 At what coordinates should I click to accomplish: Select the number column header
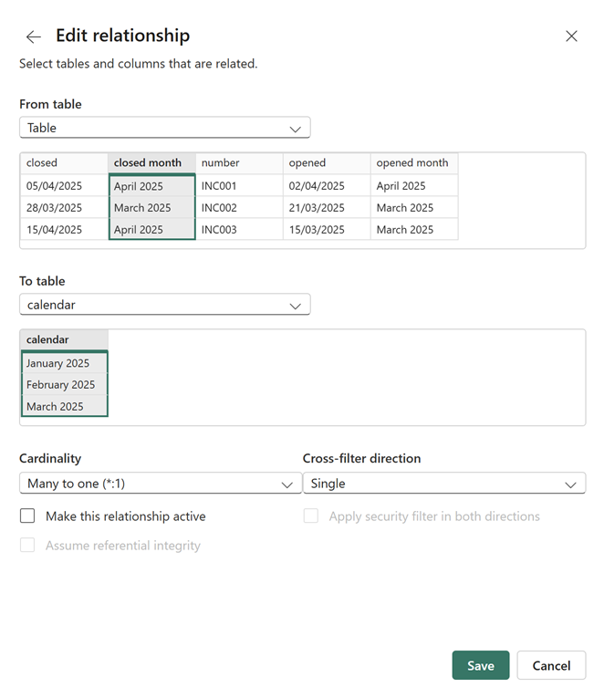(x=238, y=163)
